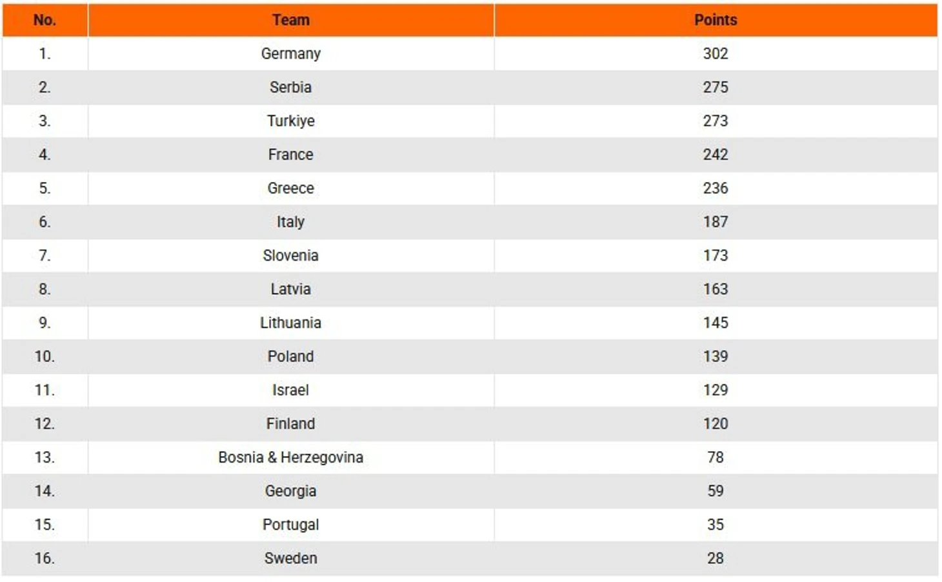Click Greece's points value 236

tap(716, 188)
